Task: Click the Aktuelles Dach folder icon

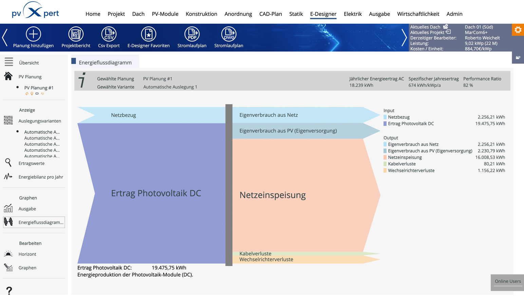Action: pos(446,27)
